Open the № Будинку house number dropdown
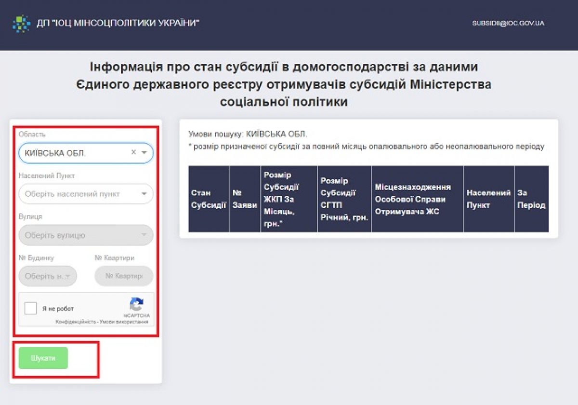 point(47,276)
